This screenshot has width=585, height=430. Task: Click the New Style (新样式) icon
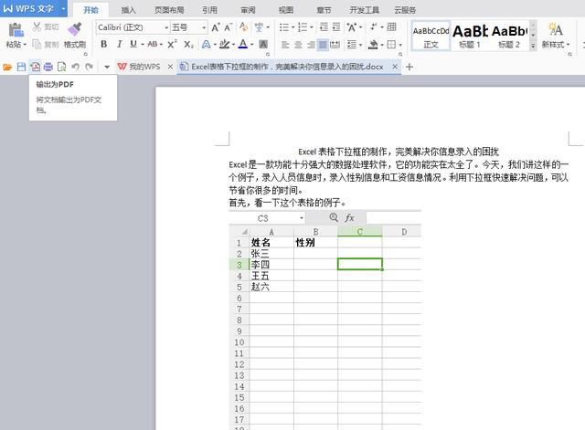555,29
